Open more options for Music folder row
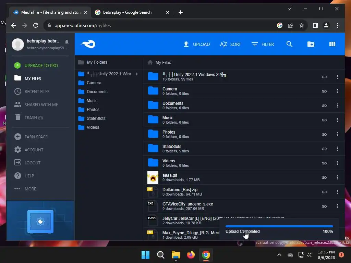 click(x=337, y=120)
